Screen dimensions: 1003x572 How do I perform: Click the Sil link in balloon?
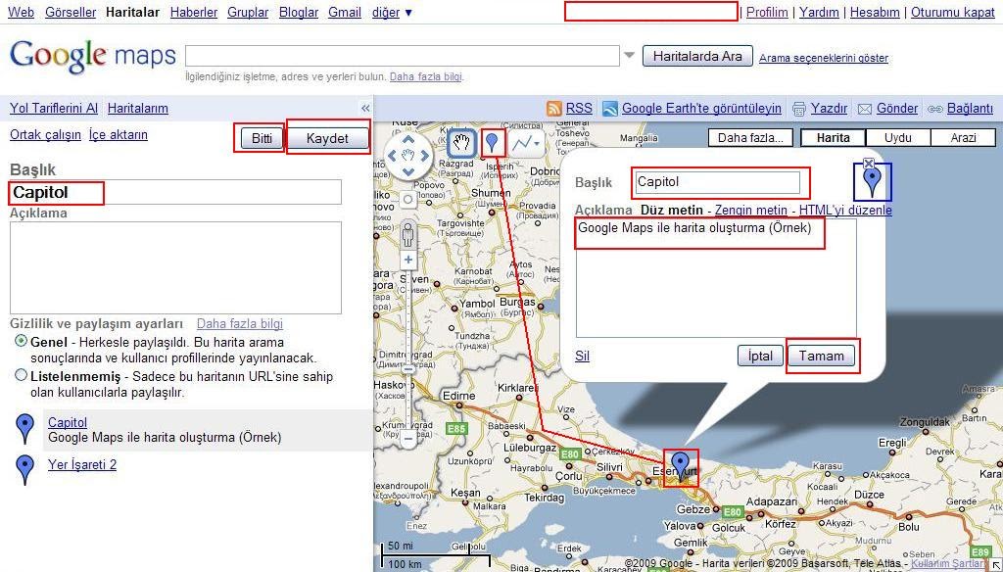[x=582, y=356]
